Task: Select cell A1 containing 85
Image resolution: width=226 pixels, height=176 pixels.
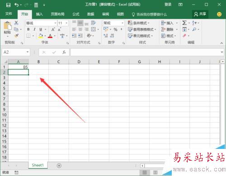Action: [x=18, y=67]
